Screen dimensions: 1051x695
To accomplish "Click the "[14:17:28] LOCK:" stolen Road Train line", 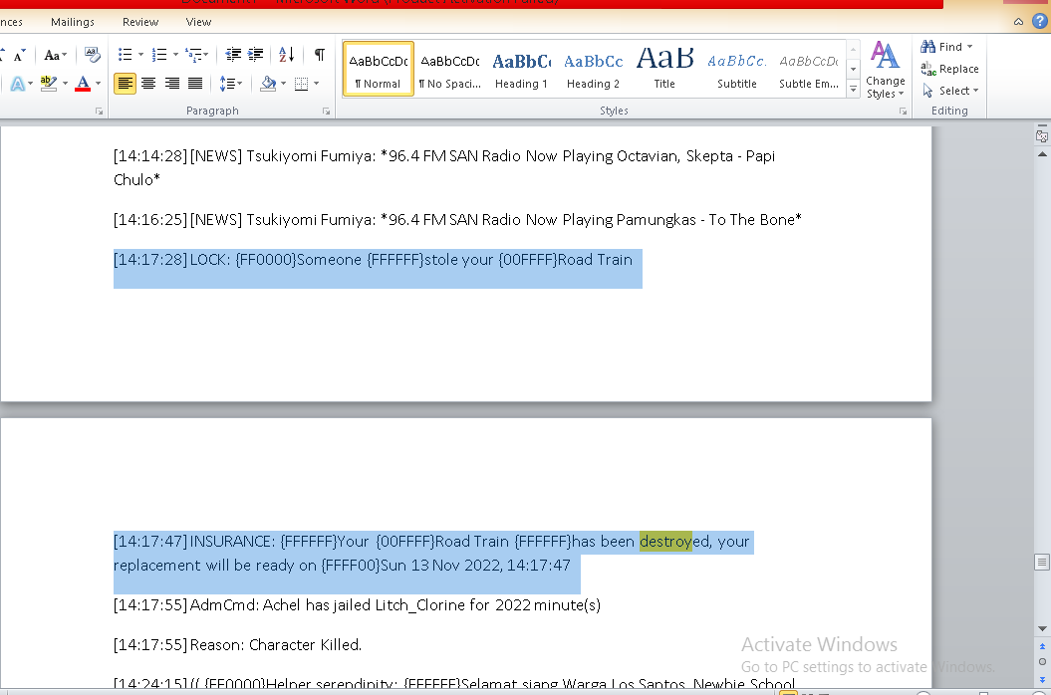I will (x=373, y=260).
